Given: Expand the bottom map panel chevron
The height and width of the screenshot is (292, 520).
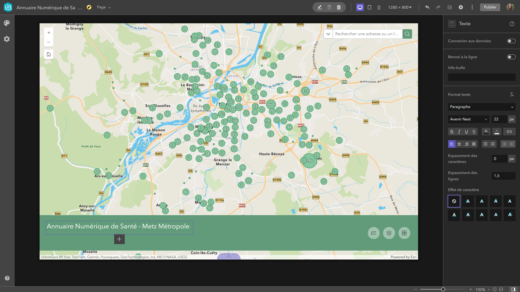Looking at the screenshot, I should [x=229, y=256].
